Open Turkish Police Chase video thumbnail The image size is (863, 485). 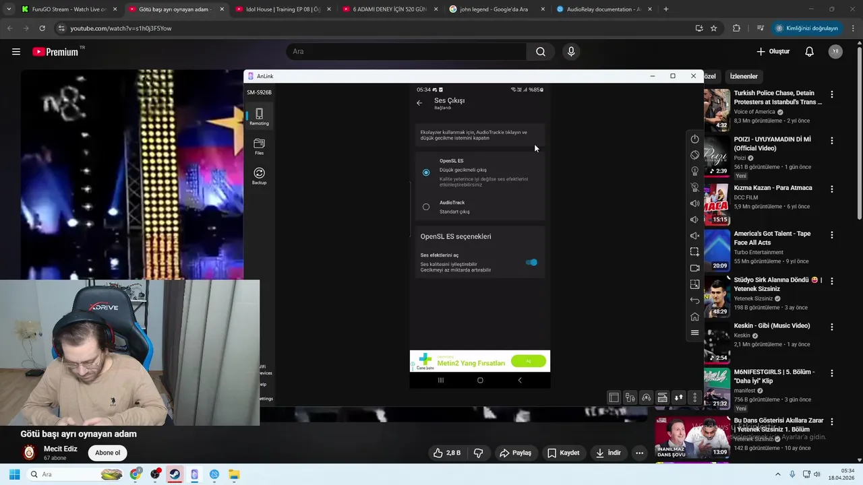[717, 109]
